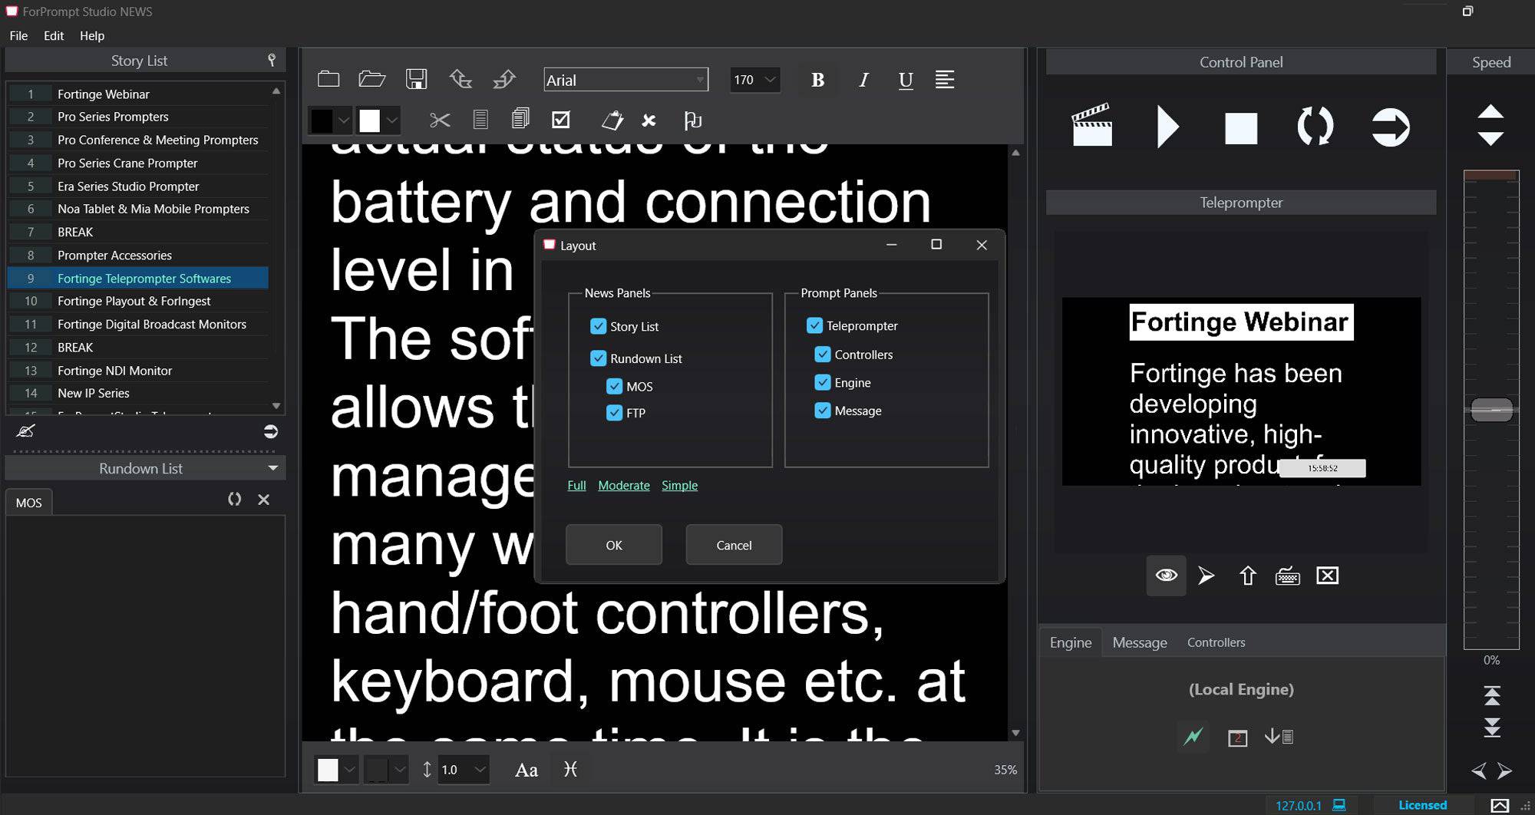Click the Stop square in Control Panel
The width and height of the screenshot is (1535, 815).
click(x=1240, y=127)
